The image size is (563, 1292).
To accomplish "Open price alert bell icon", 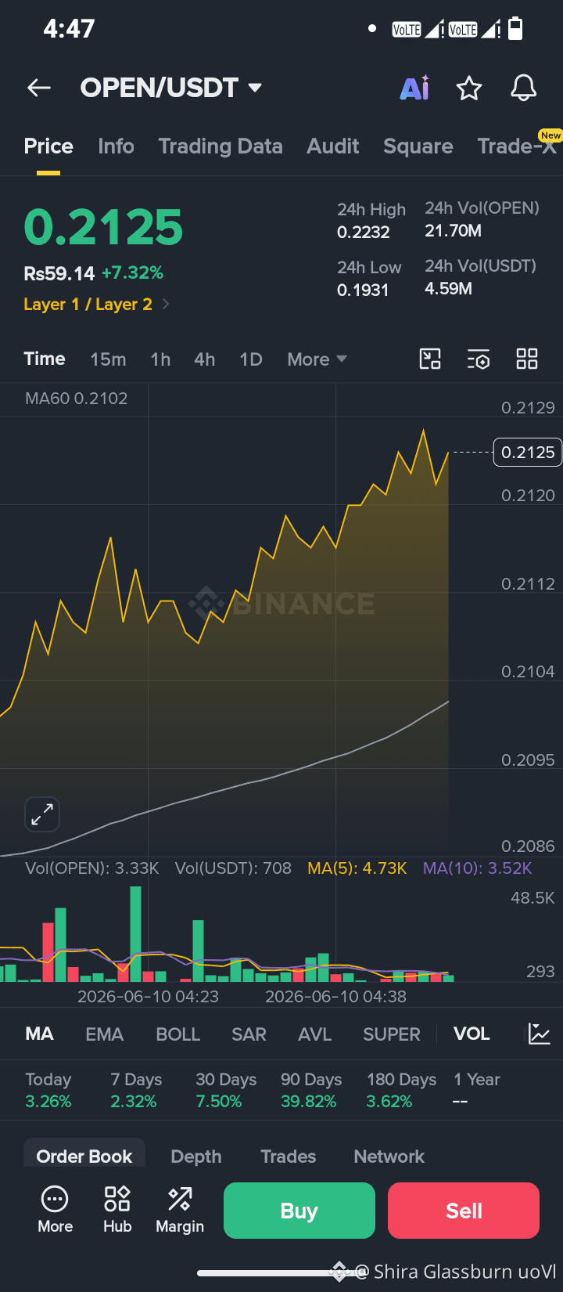I will point(524,88).
